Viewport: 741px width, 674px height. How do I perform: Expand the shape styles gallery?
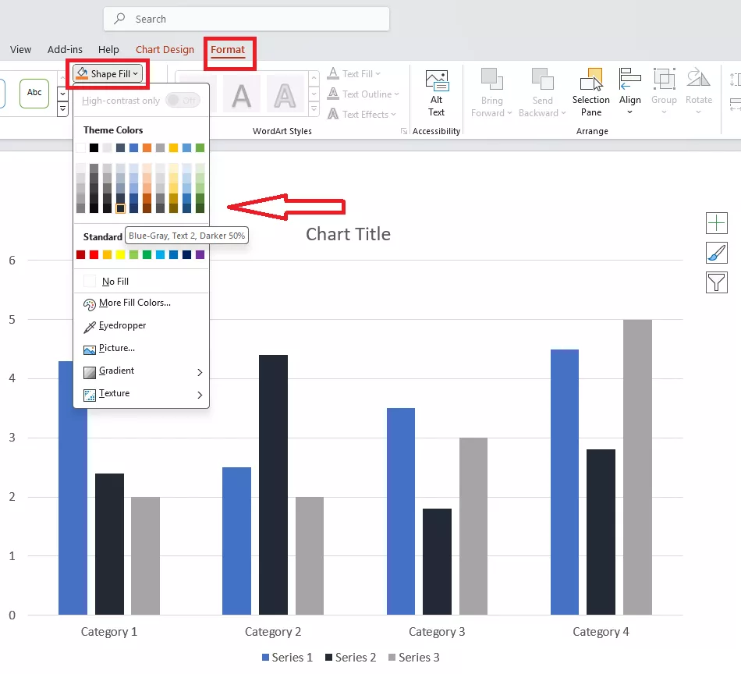(63, 110)
